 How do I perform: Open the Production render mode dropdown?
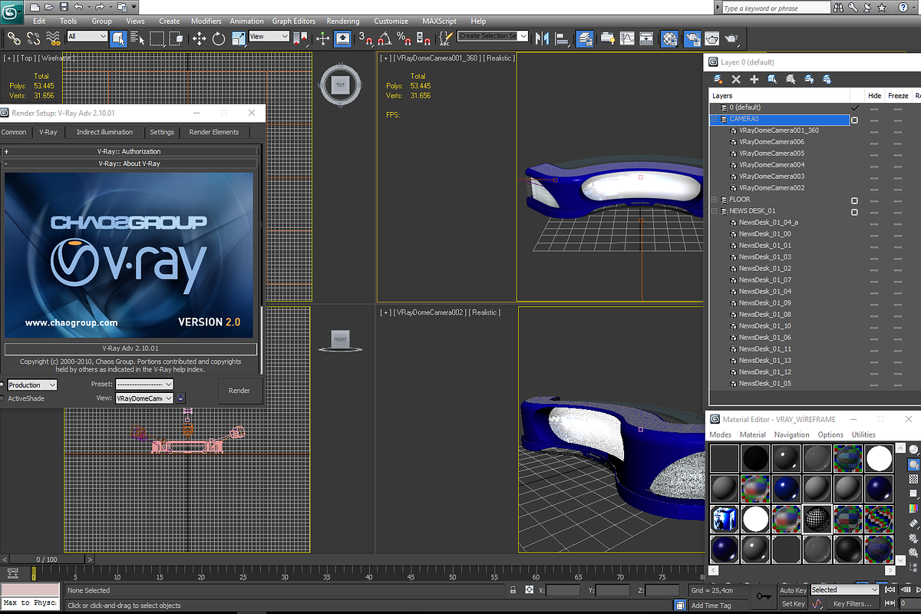31,385
